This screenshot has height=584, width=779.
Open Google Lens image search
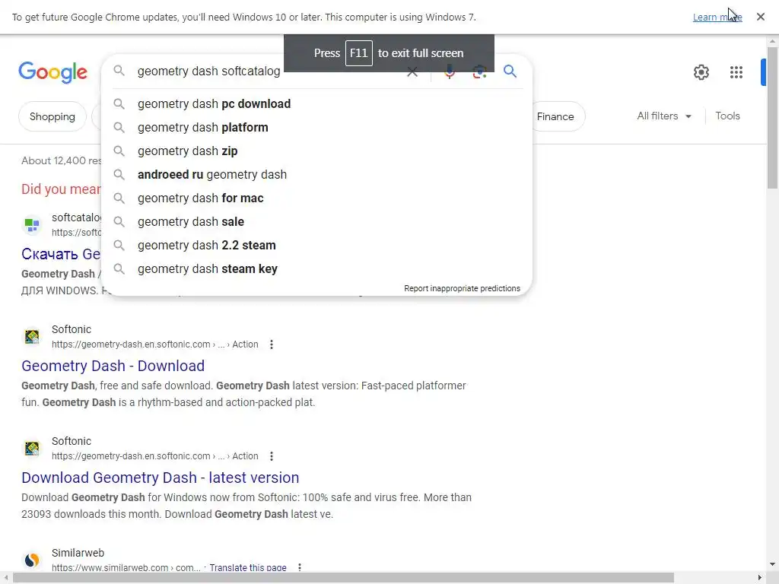pyautogui.click(x=479, y=71)
